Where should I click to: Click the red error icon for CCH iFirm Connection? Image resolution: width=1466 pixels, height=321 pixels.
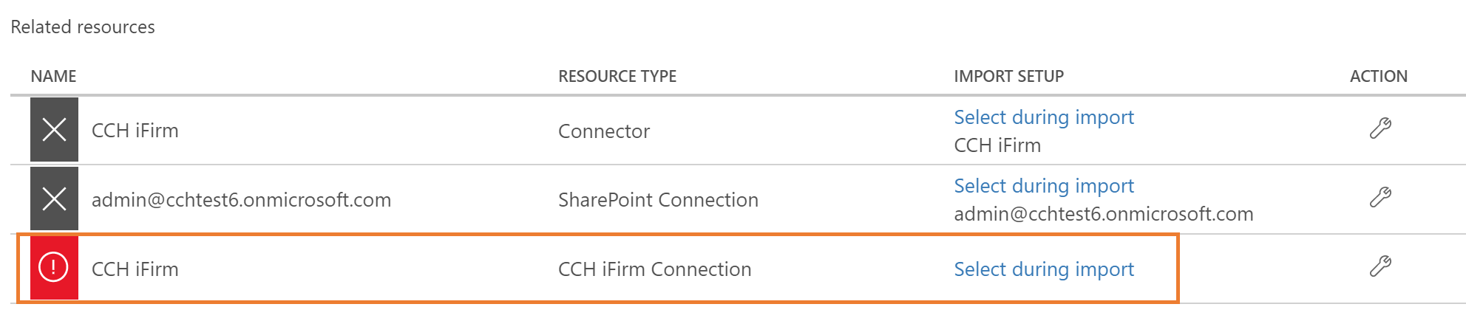[54, 267]
